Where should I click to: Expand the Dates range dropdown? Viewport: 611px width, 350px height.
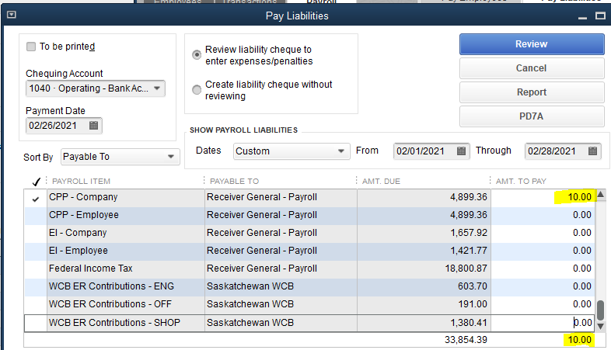point(340,151)
